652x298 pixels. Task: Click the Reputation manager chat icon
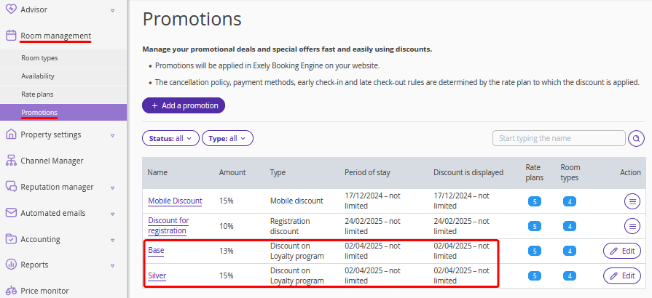tap(11, 187)
